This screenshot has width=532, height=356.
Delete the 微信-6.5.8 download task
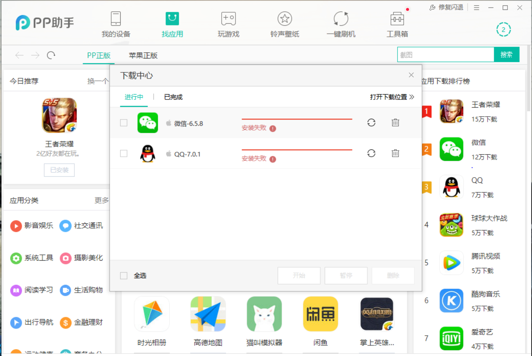(395, 122)
